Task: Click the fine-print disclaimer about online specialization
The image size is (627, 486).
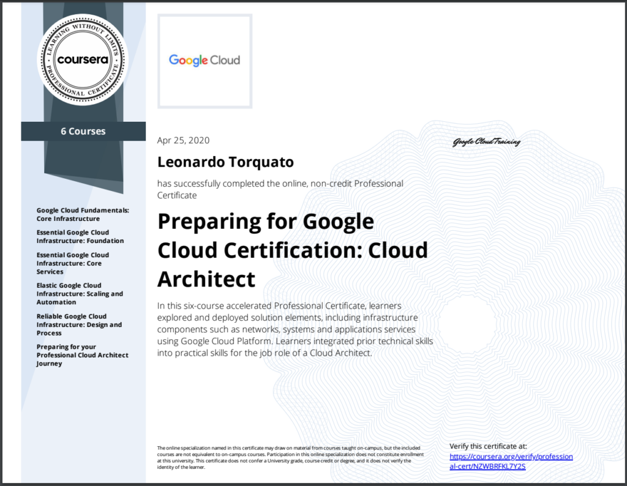Action: pyautogui.click(x=290, y=458)
